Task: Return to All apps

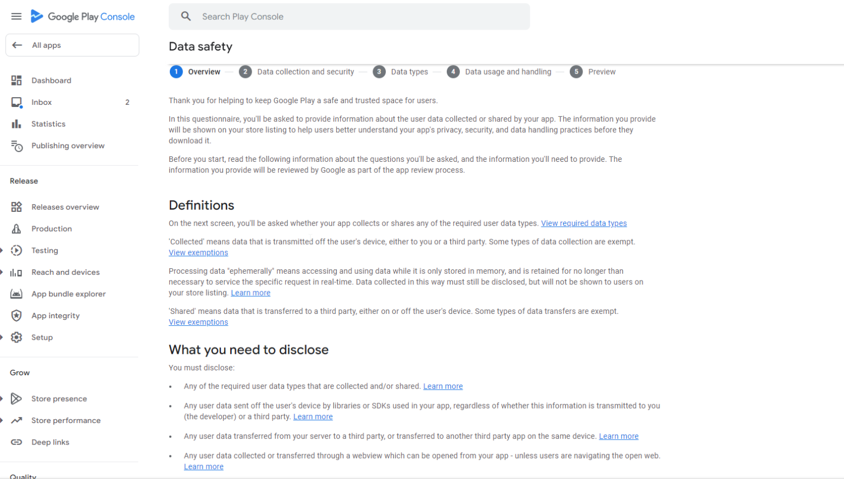Action: [46, 45]
